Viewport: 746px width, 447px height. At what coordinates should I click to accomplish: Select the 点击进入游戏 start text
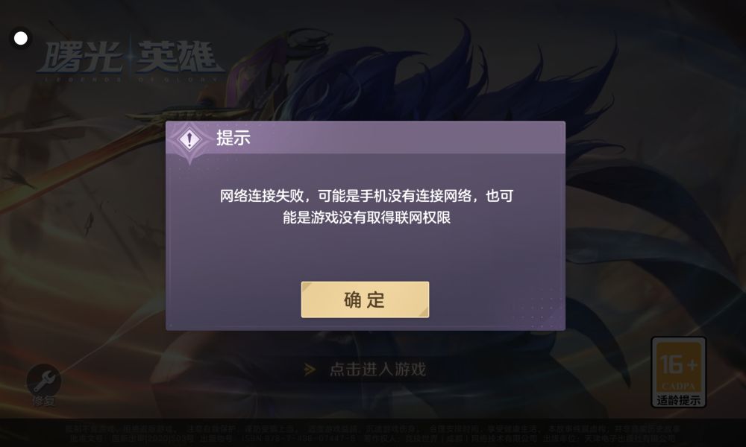(377, 369)
